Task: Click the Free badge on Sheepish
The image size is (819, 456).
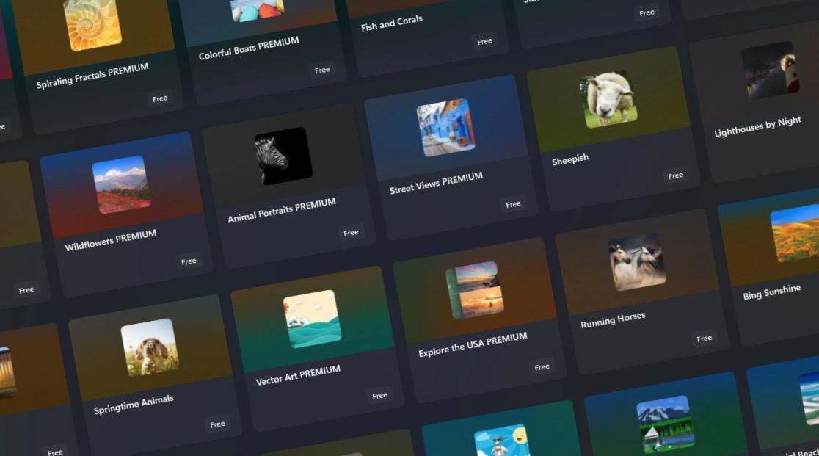Action: pyautogui.click(x=674, y=175)
